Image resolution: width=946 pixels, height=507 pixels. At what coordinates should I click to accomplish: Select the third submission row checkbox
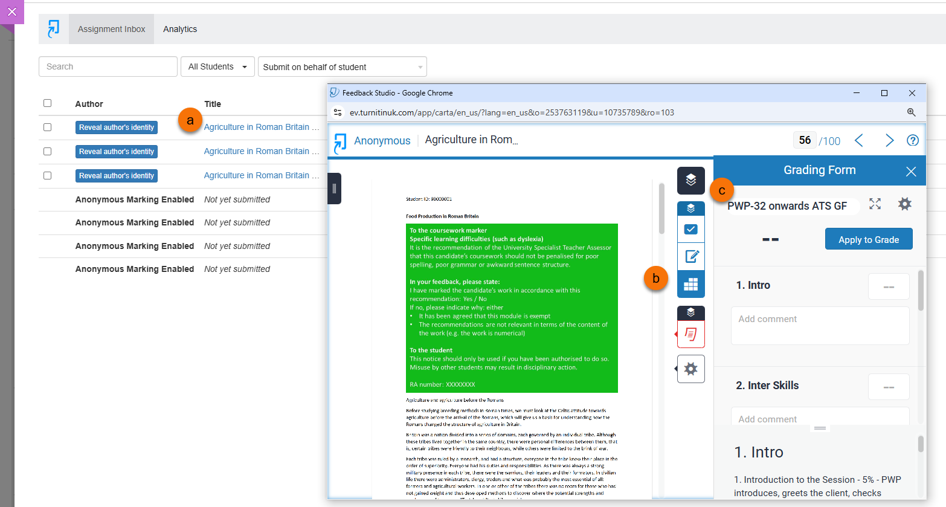[48, 176]
